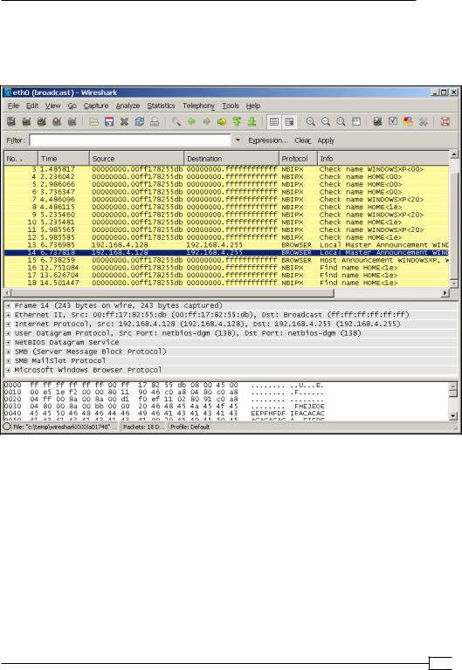This screenshot has width=462, height=670.
Task: Open the interface list toolbar icon
Action: tap(11, 122)
